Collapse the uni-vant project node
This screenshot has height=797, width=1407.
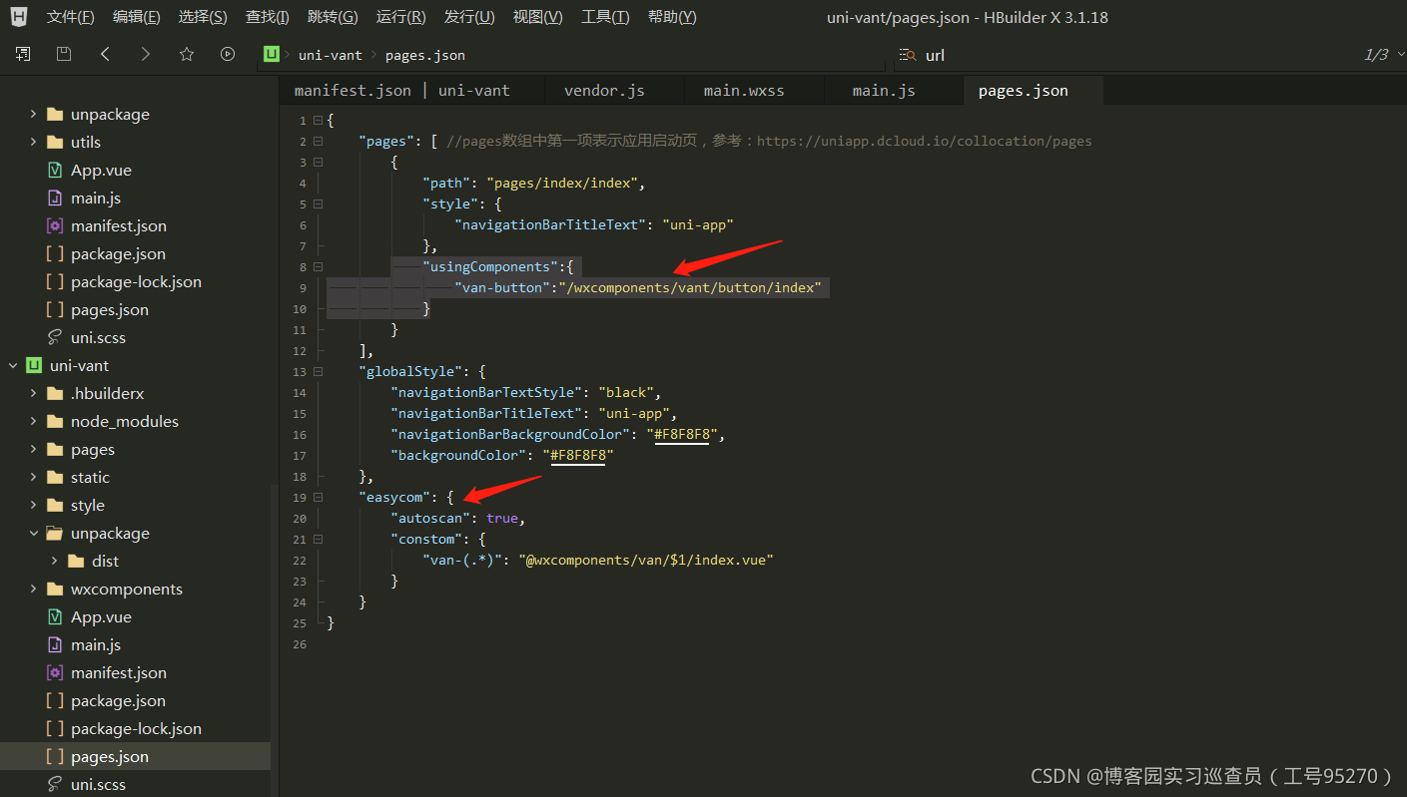click(x=13, y=365)
